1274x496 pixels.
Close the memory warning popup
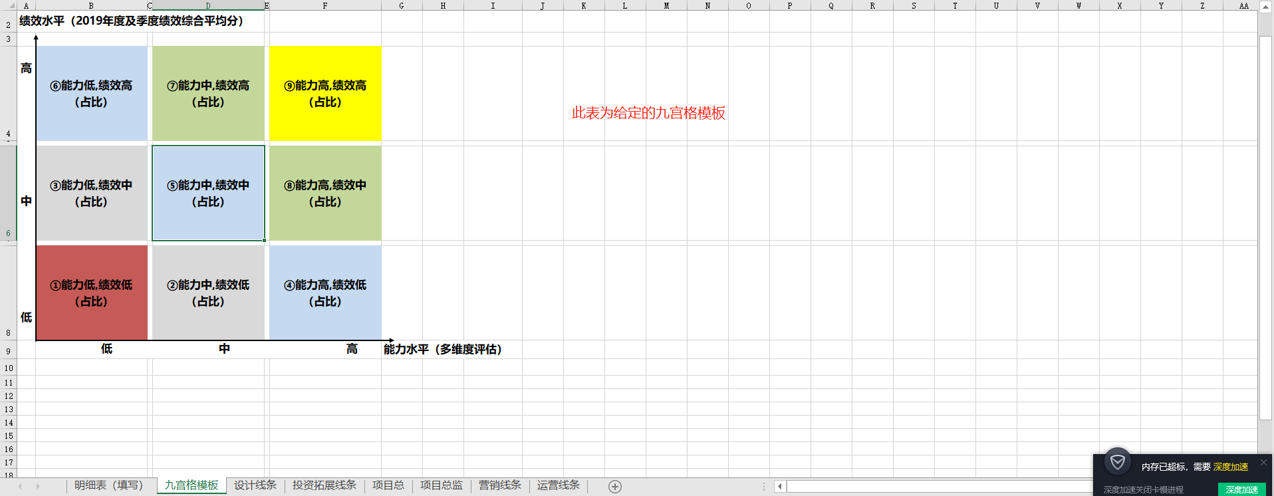coord(1263,462)
